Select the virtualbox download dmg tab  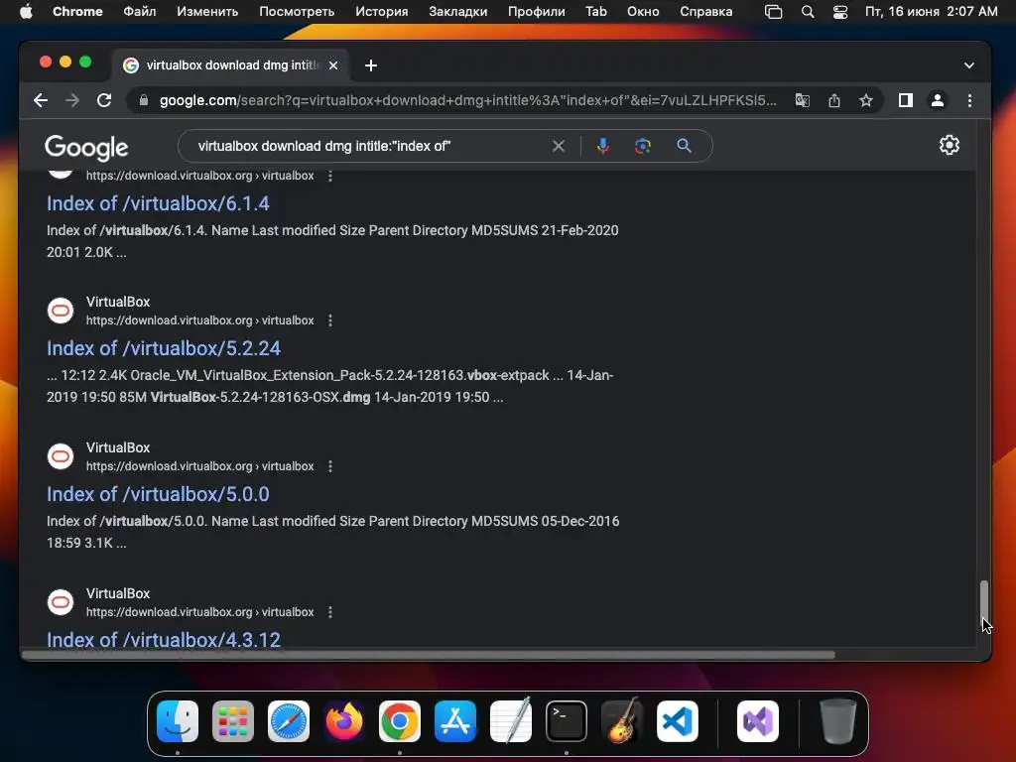[230, 65]
